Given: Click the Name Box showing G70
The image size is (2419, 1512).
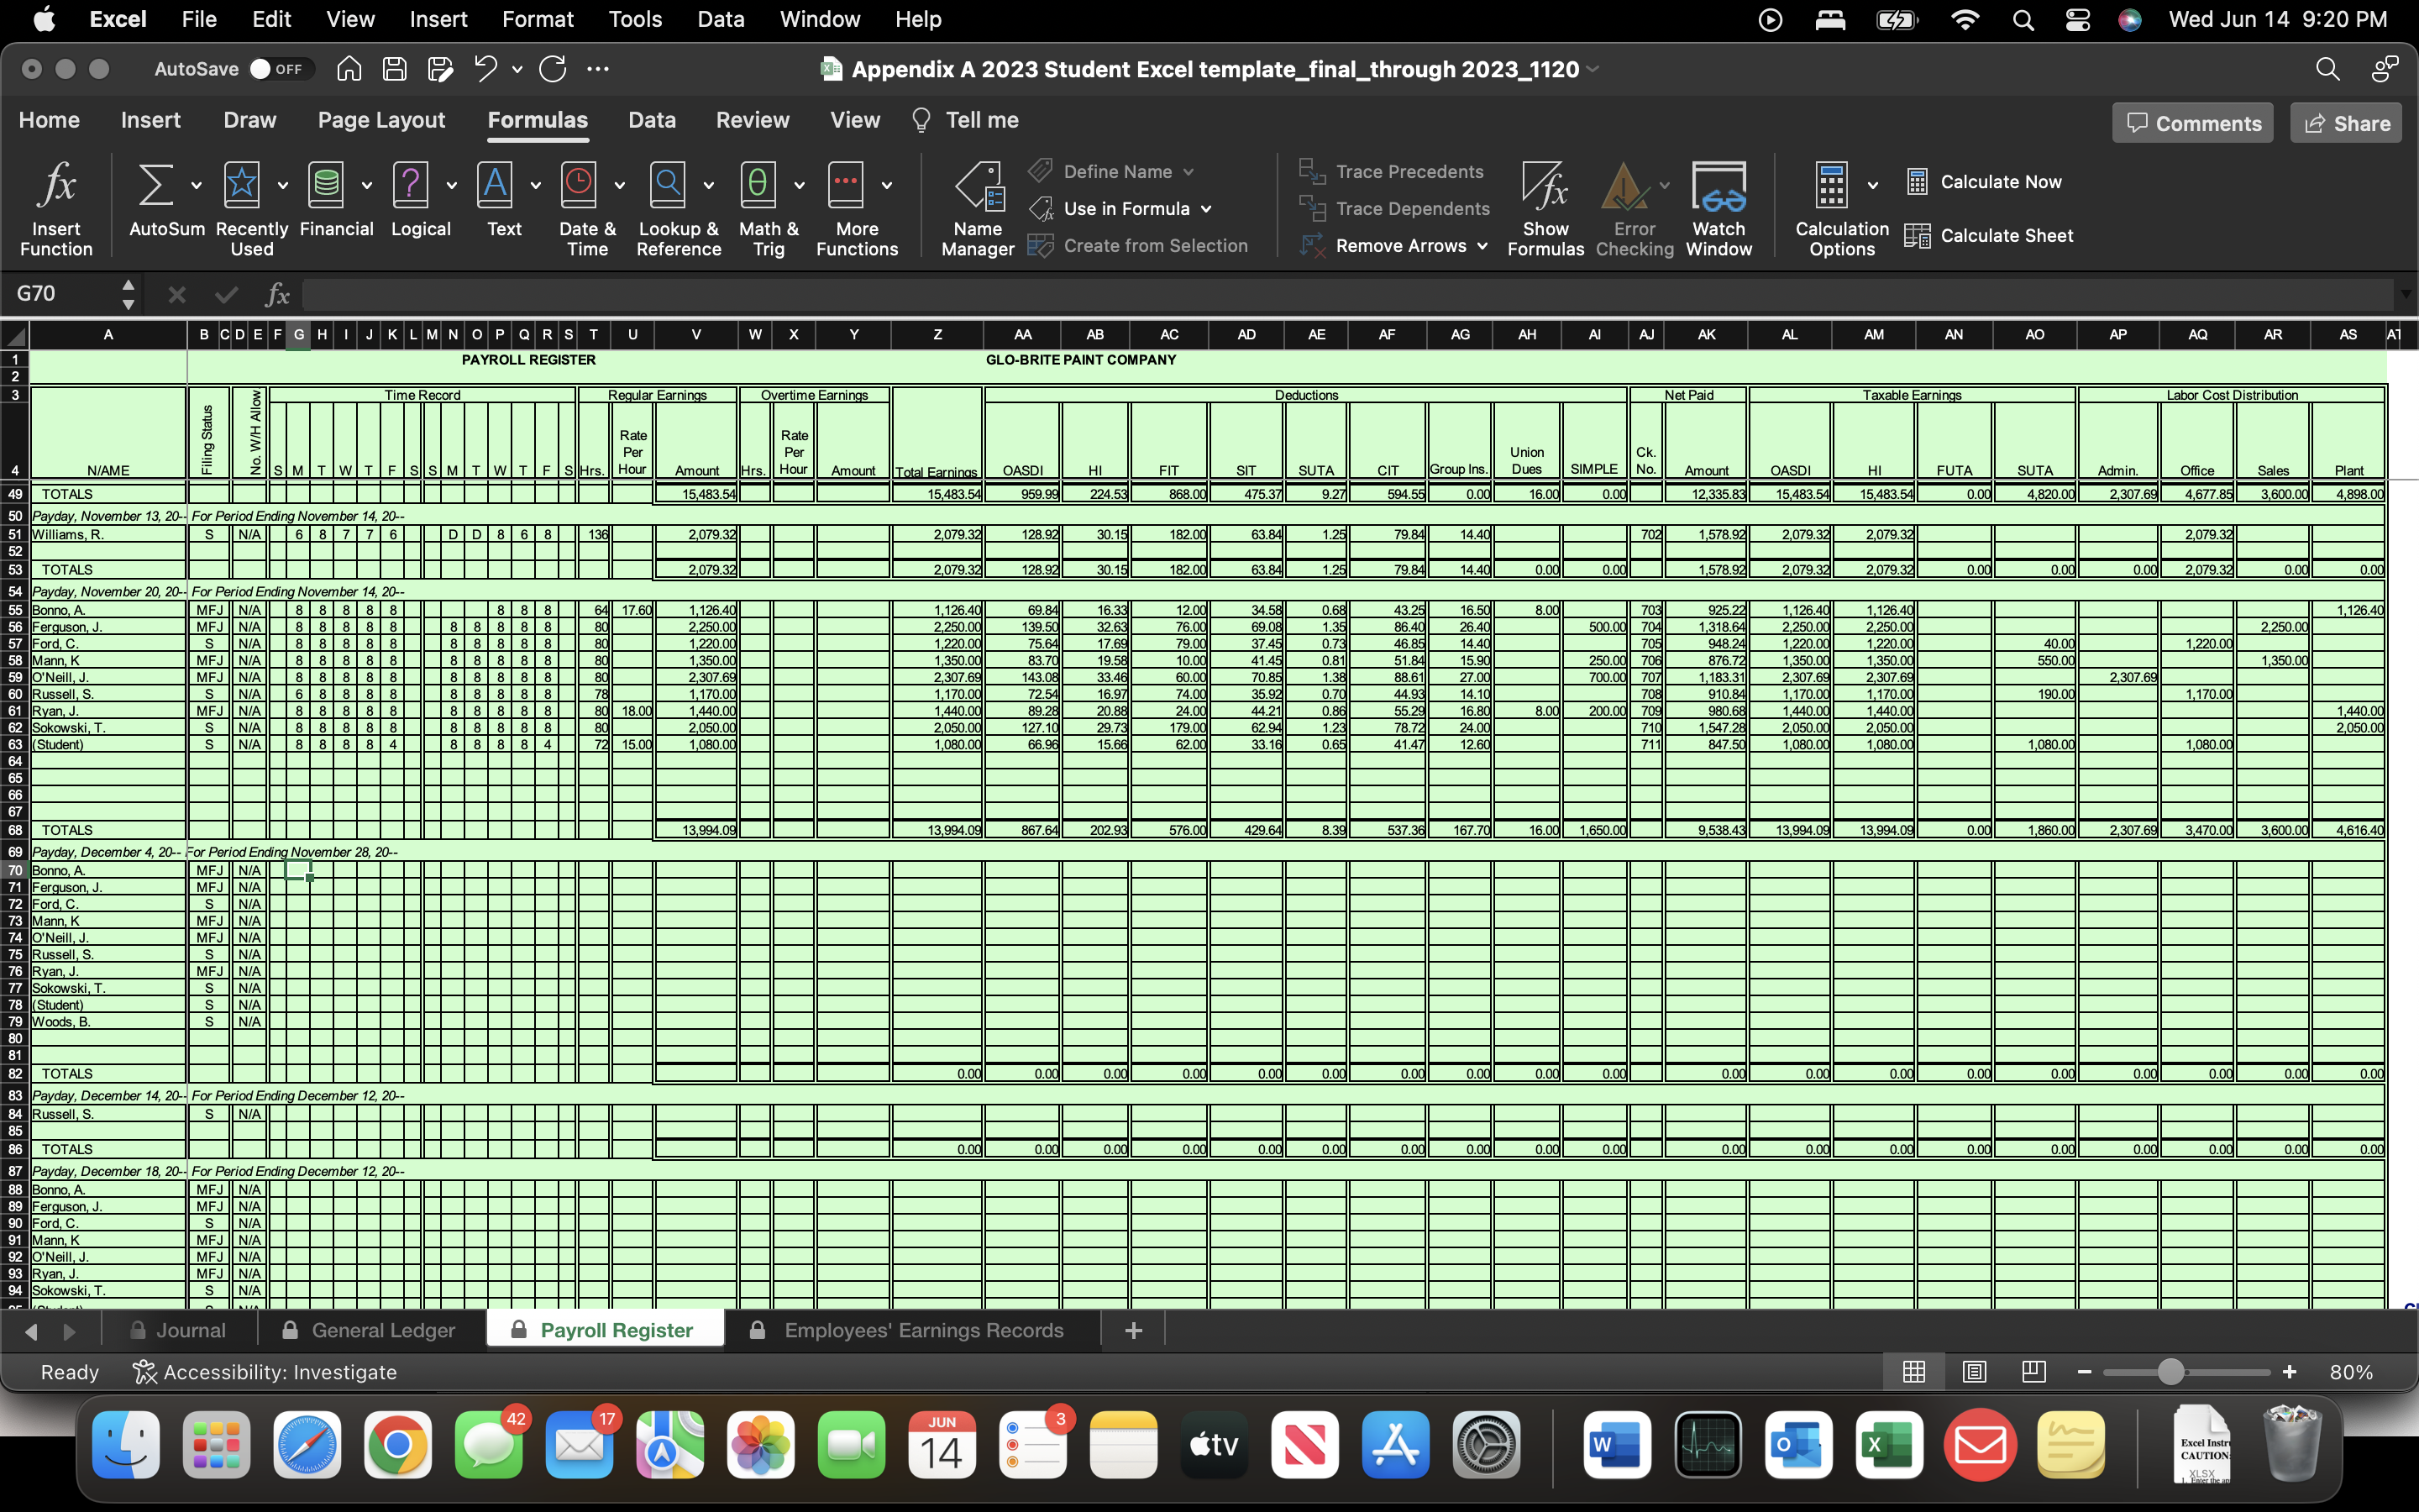Looking at the screenshot, I should tap(62, 294).
